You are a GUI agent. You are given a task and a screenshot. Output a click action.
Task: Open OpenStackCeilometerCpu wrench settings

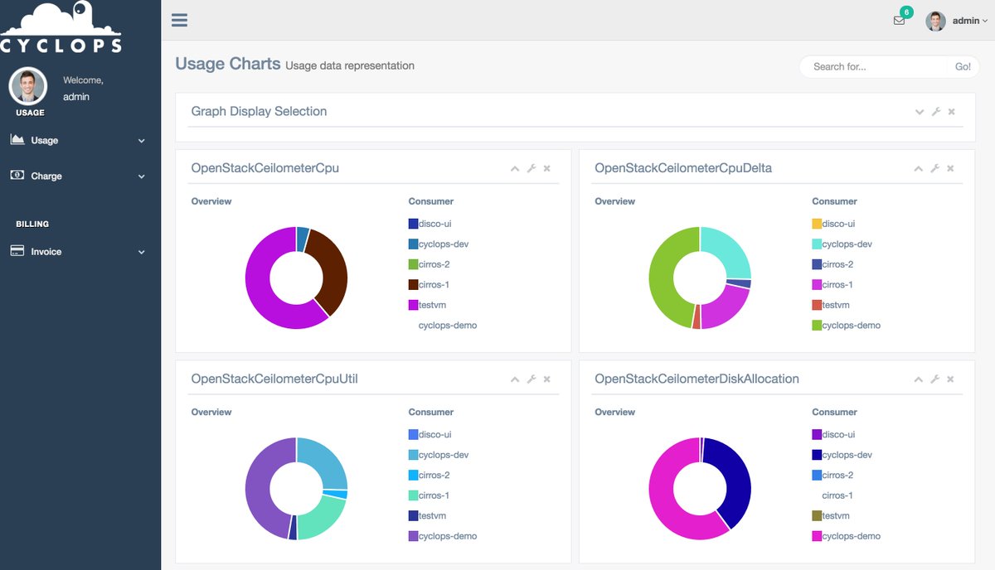(x=531, y=168)
